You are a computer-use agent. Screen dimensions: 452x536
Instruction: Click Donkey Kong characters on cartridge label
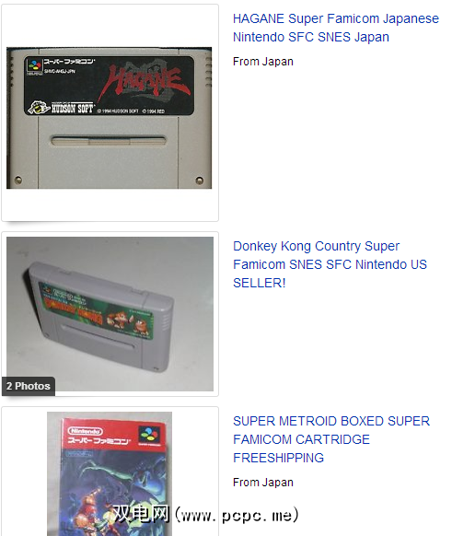click(x=127, y=323)
